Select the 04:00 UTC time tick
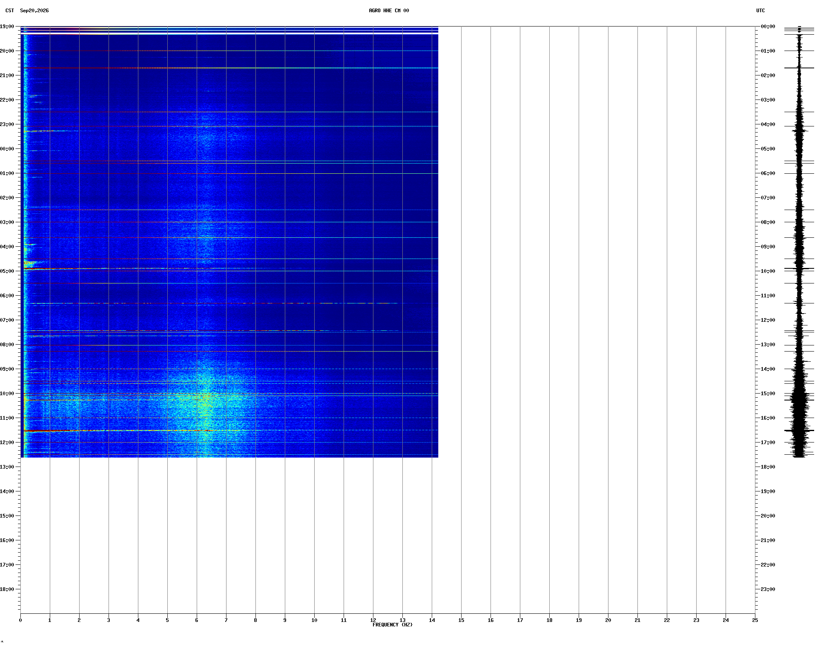Screen dimensions: 817x646 click(768, 124)
